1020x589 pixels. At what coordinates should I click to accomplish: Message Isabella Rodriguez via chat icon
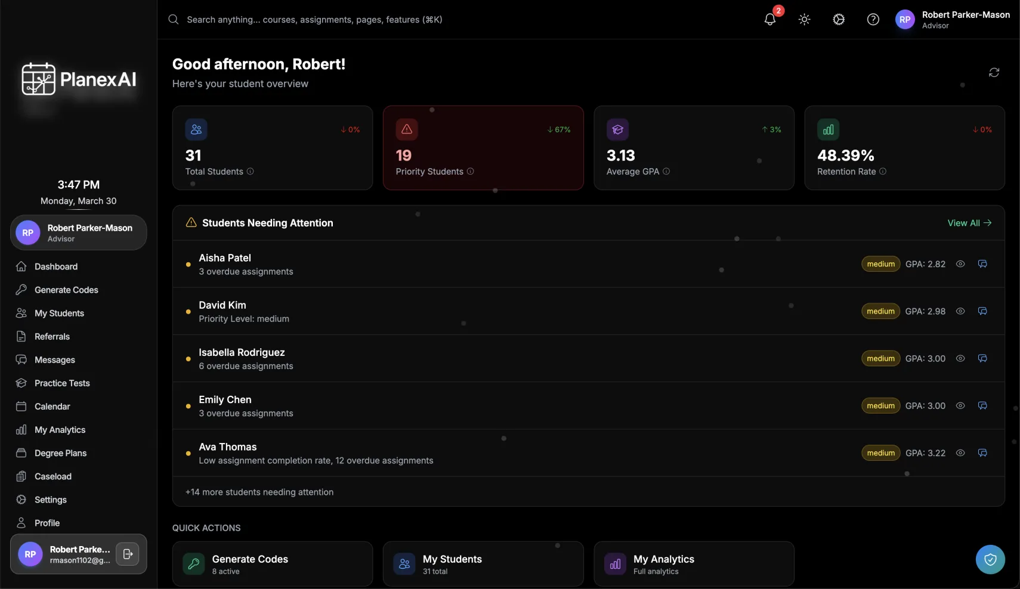coord(982,358)
